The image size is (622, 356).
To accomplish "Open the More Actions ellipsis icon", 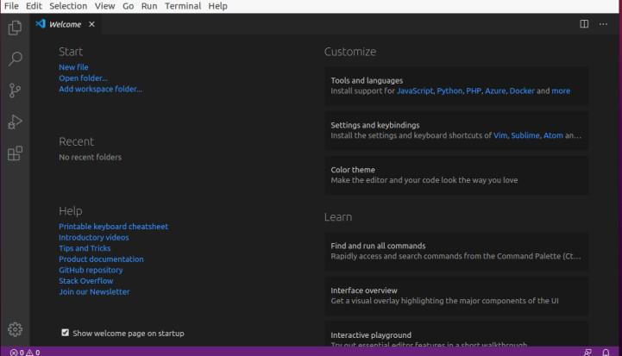I will coord(603,24).
